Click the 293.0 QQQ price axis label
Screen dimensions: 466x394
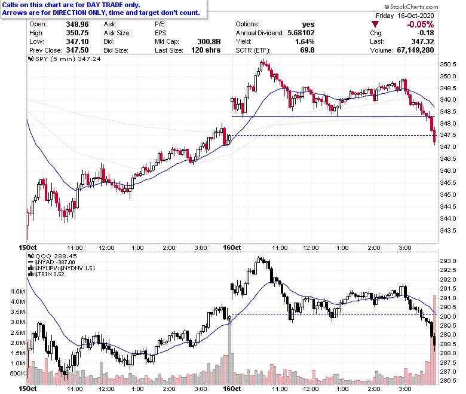coord(447,261)
